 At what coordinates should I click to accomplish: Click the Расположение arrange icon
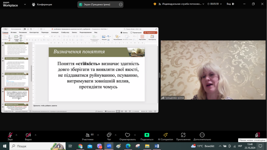tap(117, 36)
